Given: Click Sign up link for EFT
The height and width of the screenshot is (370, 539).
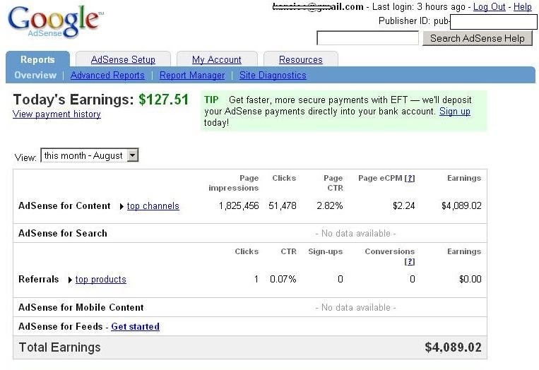Looking at the screenshot, I should (455, 112).
